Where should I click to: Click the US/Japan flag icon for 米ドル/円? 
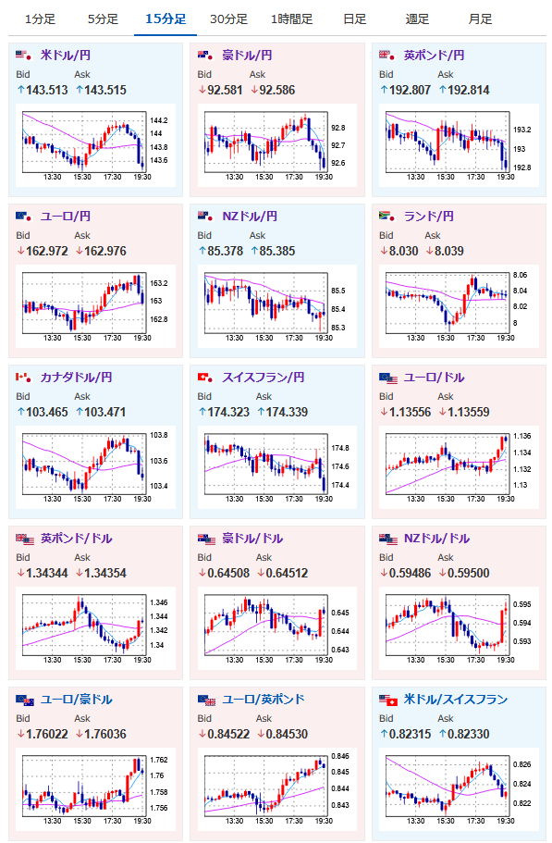tap(24, 55)
